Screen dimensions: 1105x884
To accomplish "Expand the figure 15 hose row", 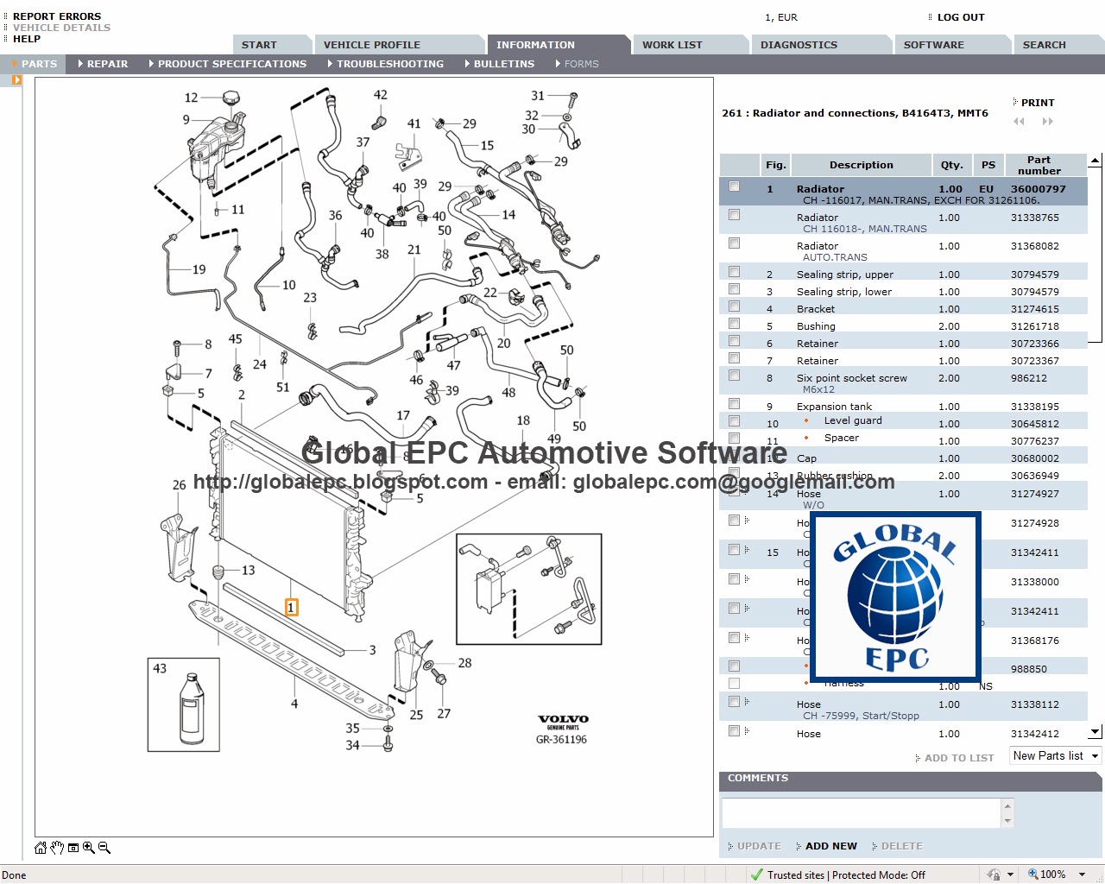I will pyautogui.click(x=747, y=550).
